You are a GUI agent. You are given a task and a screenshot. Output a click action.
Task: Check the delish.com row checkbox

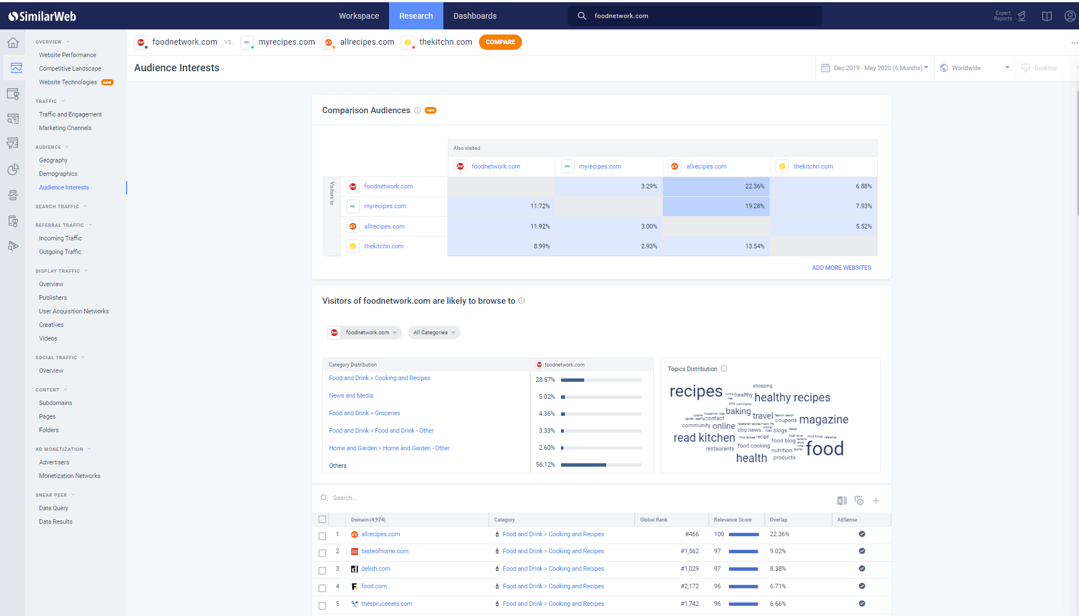322,571
